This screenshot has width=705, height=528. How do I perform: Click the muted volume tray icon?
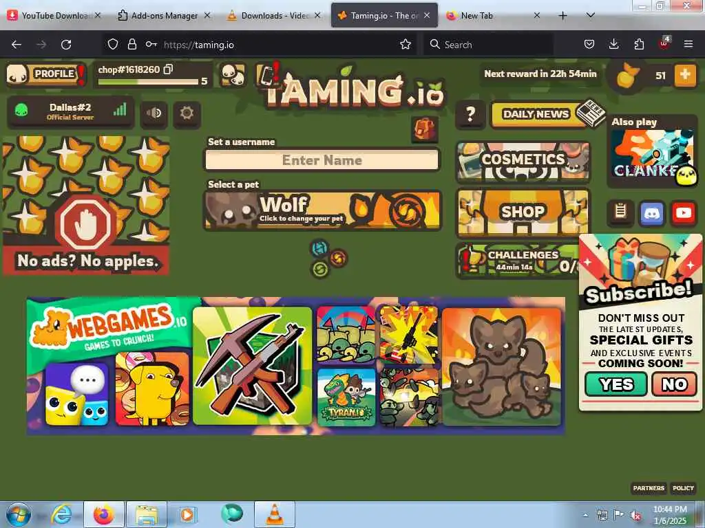click(635, 515)
